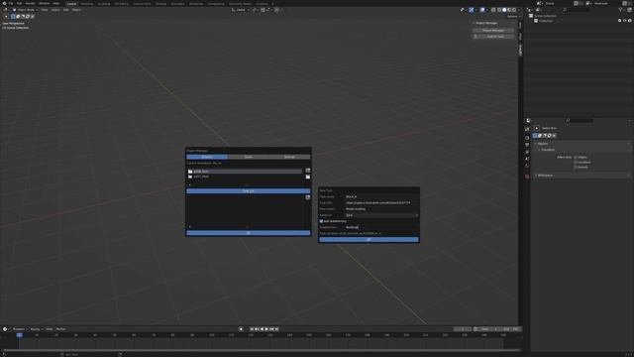Toggle auto keying record button
This screenshot has height=357, width=634.
(x=241, y=329)
